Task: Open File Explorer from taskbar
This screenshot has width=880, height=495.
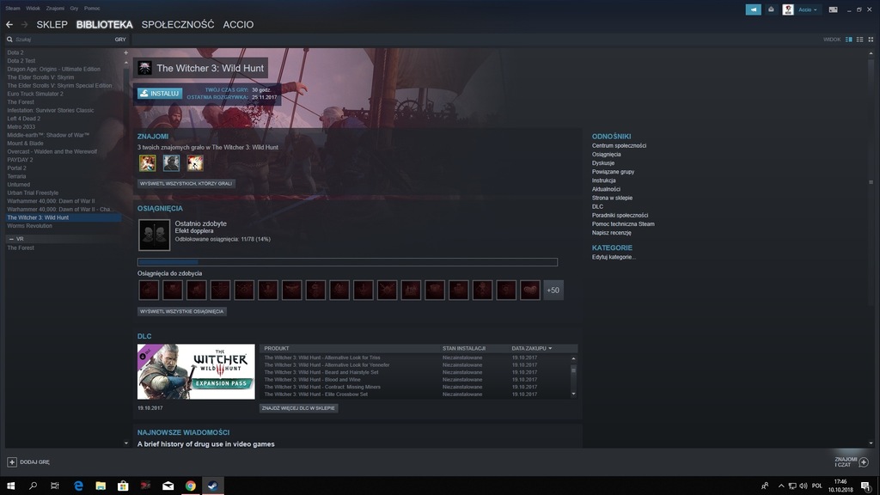Action: point(101,486)
